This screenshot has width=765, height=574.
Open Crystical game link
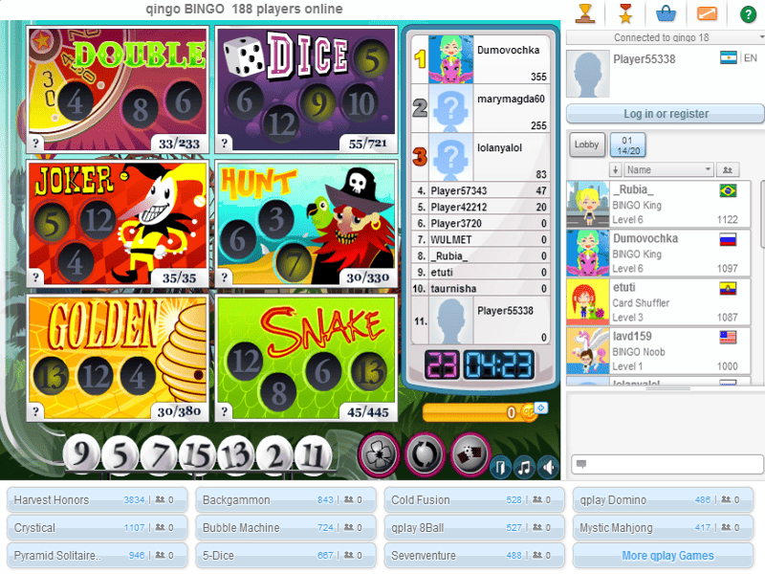[x=98, y=528]
